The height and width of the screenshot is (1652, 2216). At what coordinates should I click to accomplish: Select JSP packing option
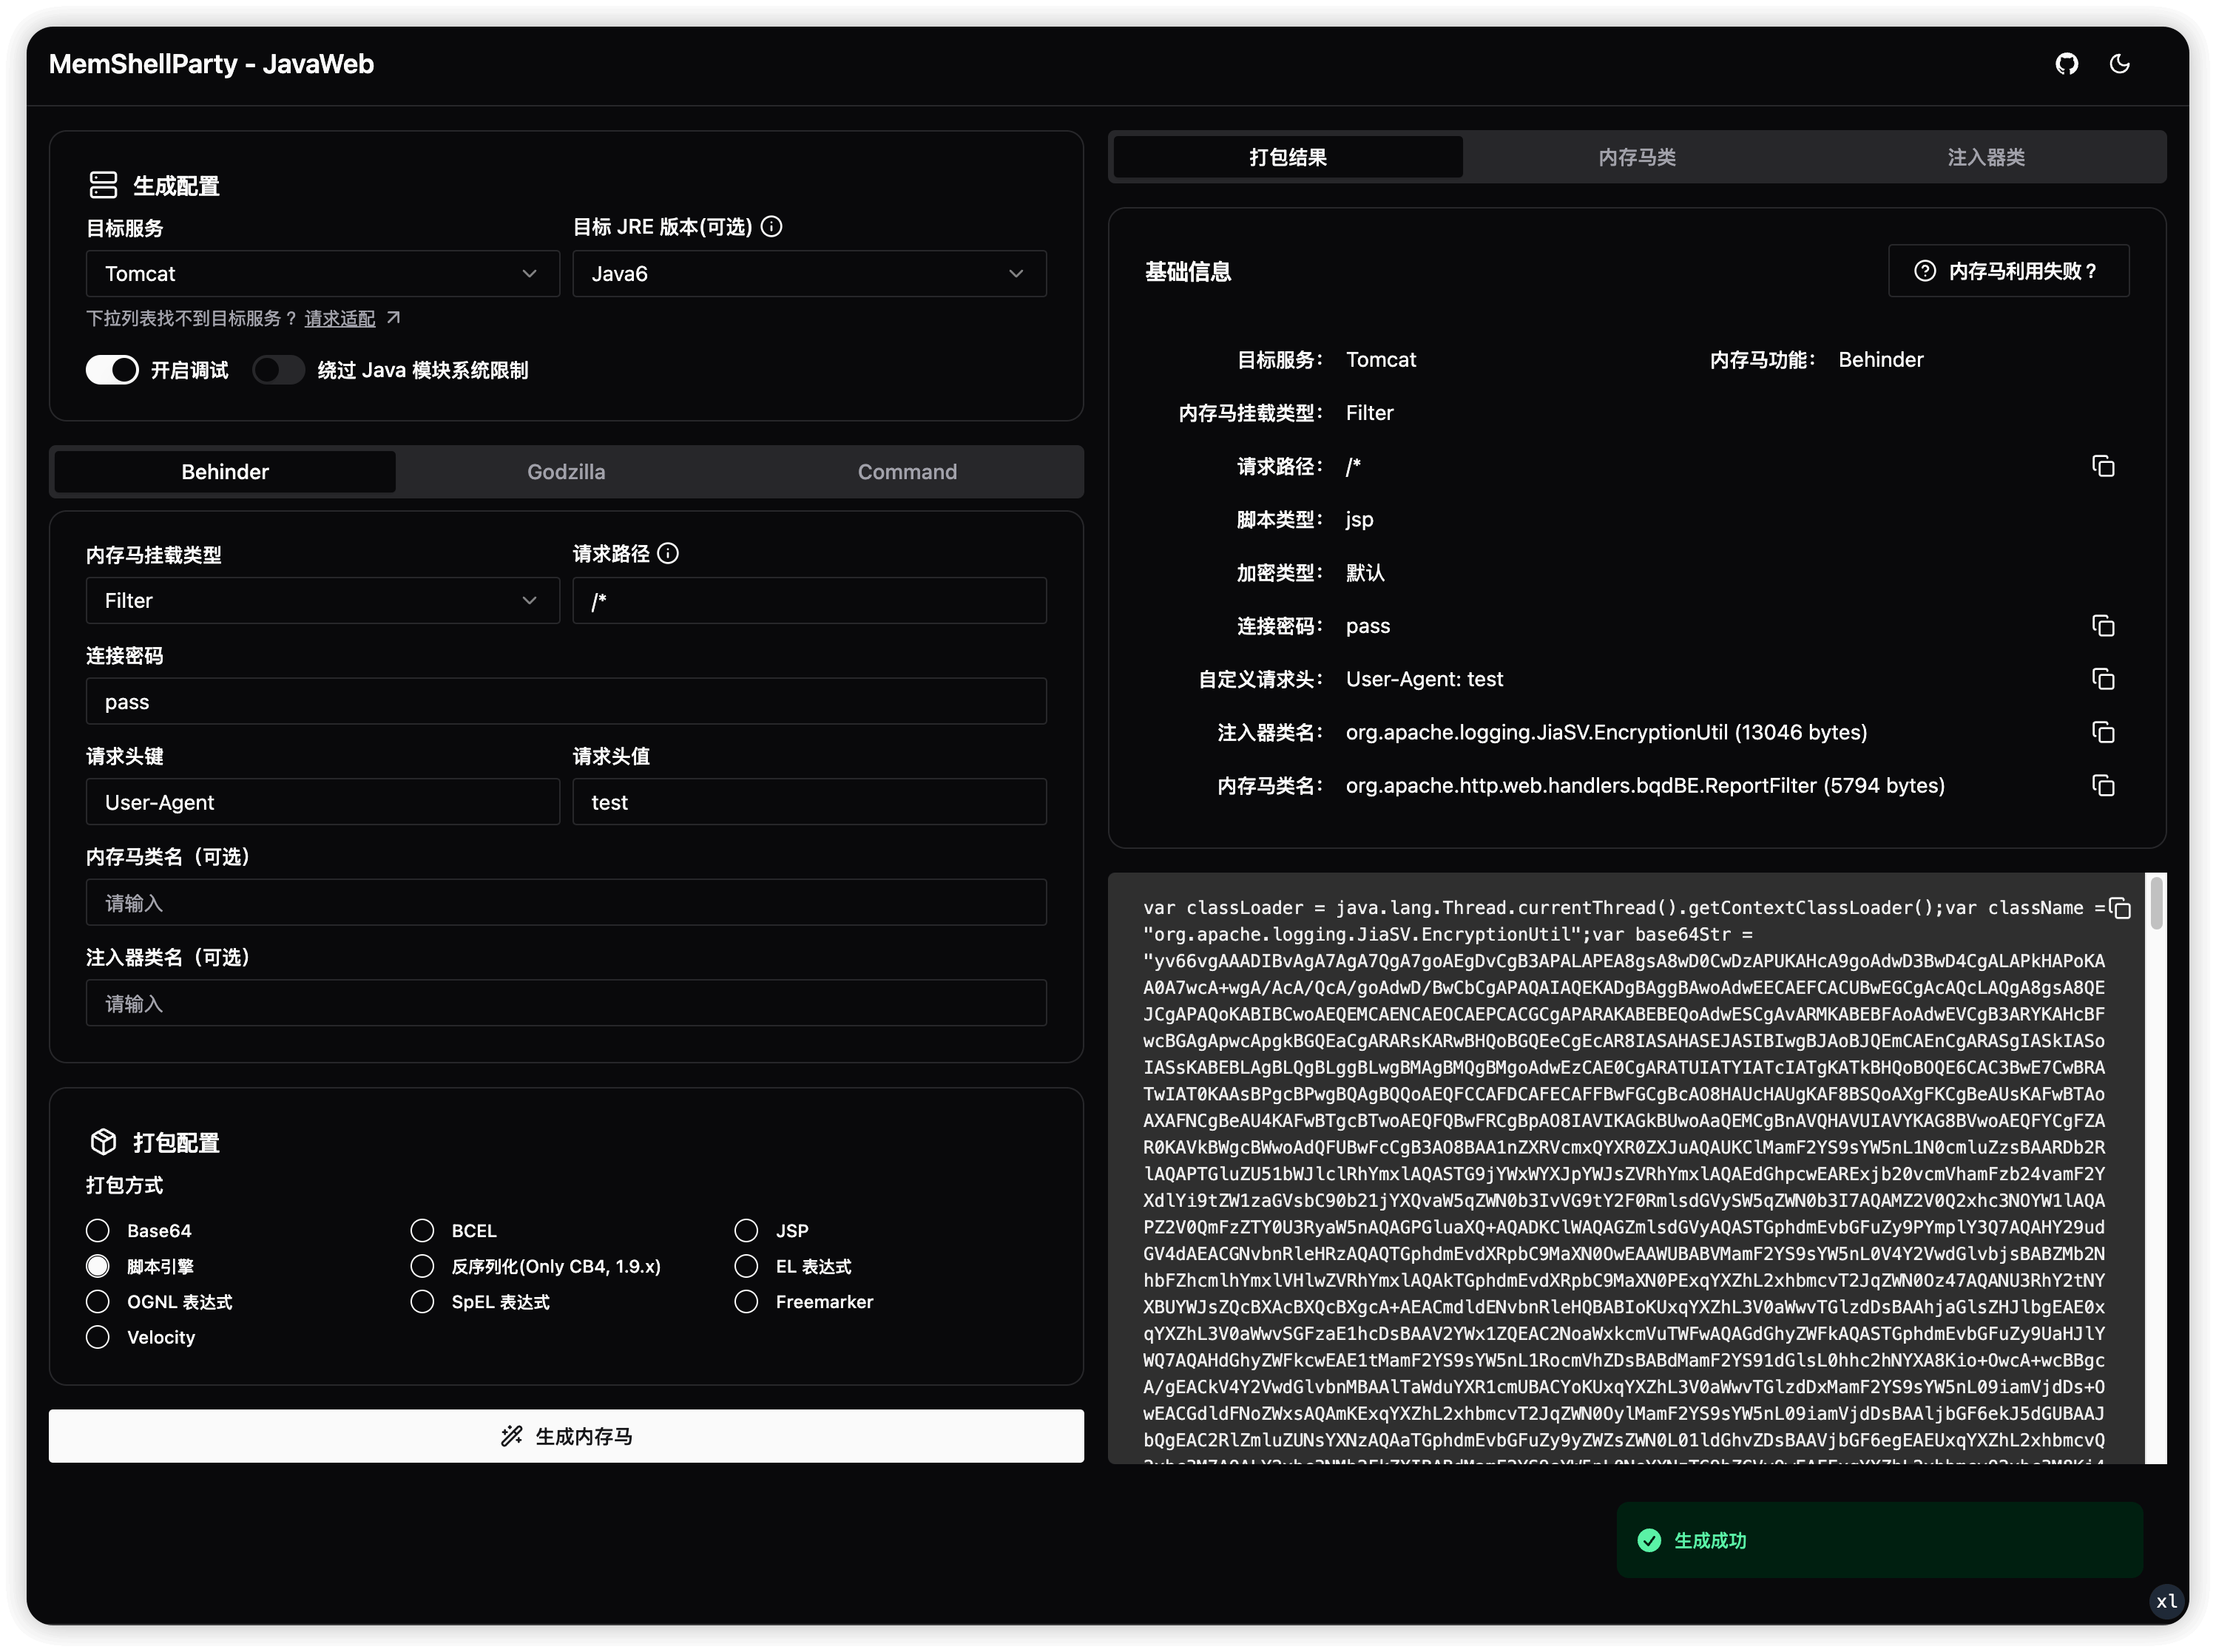pos(746,1230)
